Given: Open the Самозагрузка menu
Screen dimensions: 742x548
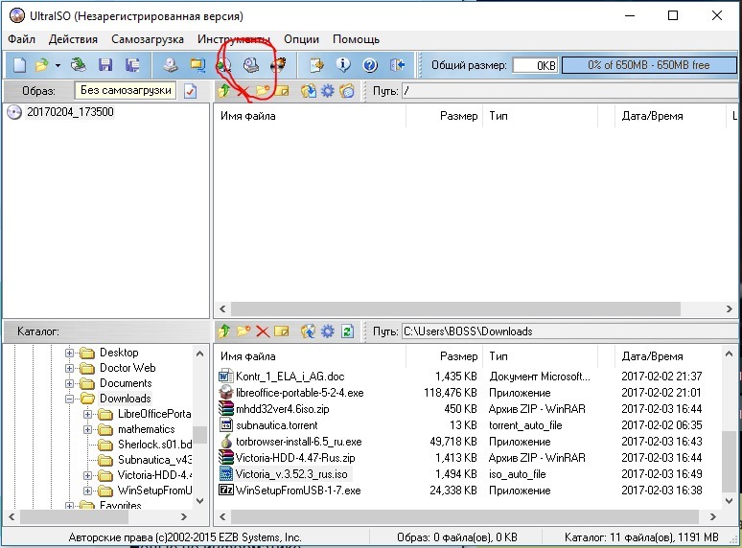Looking at the screenshot, I should [x=148, y=39].
